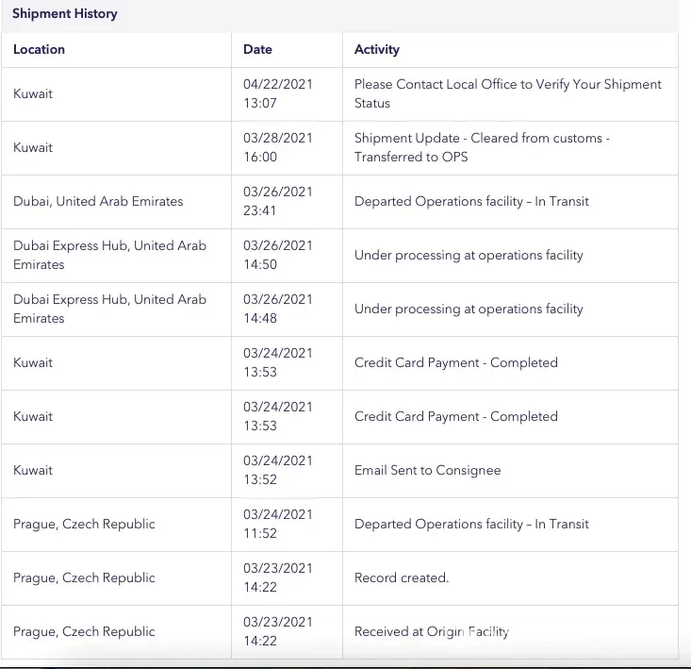Image resolution: width=691 pixels, height=669 pixels.
Task: Click the 03/26/2021 23:41 date cell
Action: 277,201
